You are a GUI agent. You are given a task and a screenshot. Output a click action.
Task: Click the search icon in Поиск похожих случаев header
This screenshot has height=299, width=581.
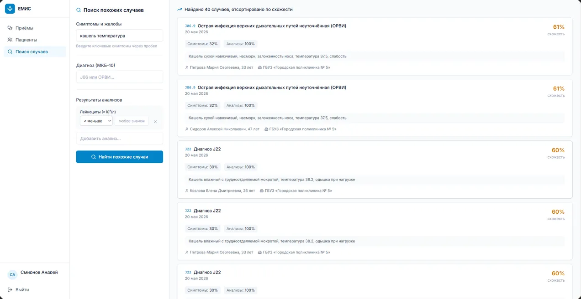tap(79, 10)
